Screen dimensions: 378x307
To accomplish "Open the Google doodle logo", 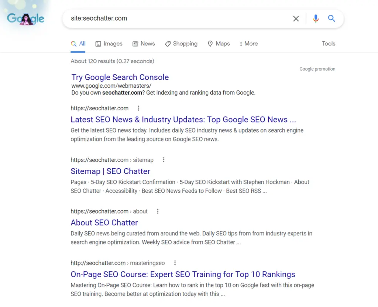I will (x=25, y=19).
